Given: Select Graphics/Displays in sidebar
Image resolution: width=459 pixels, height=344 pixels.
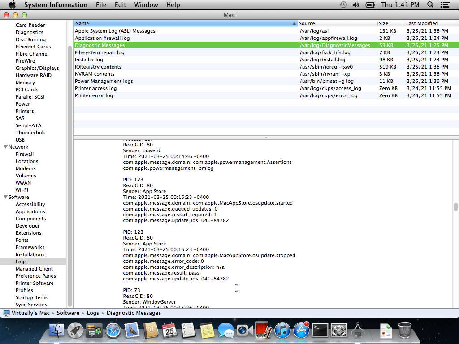Looking at the screenshot, I should (x=37, y=68).
